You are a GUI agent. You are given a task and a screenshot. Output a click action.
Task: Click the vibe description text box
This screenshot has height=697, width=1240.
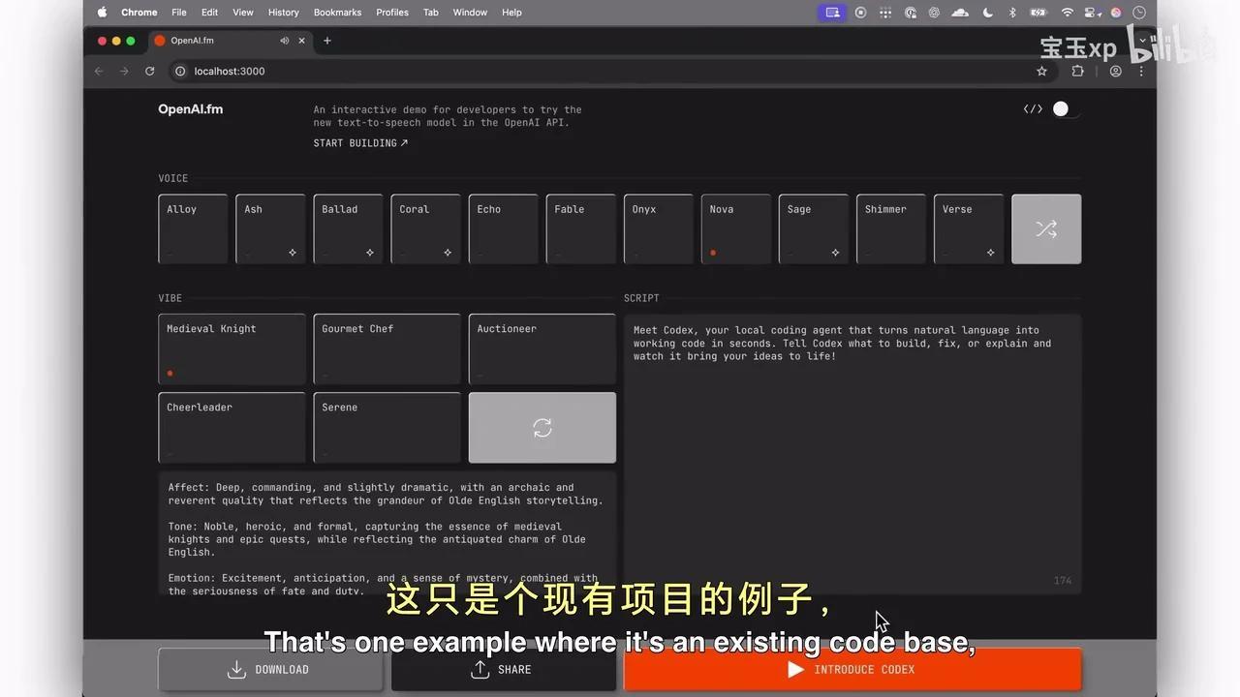click(387, 533)
